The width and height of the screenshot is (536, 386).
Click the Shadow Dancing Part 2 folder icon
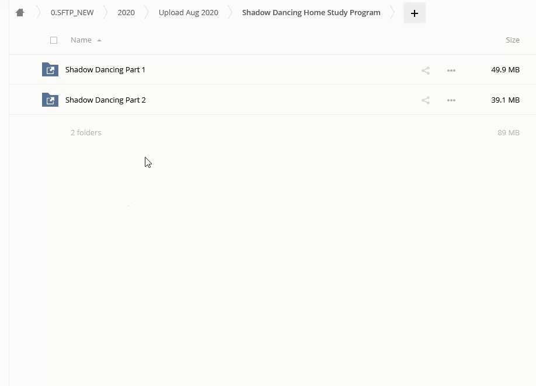[50, 100]
